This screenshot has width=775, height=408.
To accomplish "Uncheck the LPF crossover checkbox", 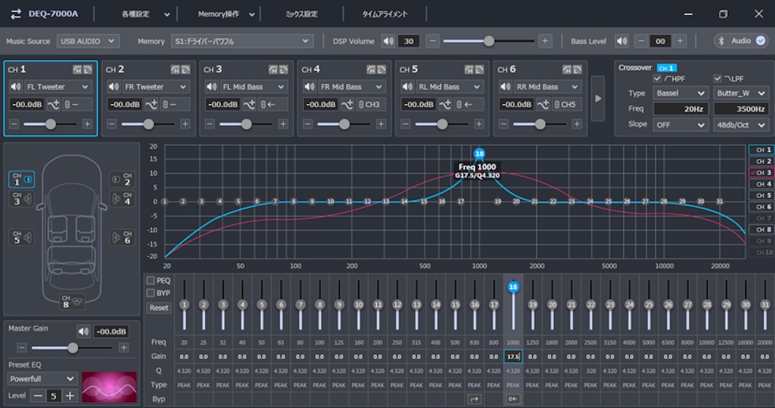I will coord(717,78).
